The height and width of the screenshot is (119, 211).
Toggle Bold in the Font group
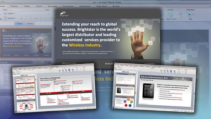(21, 18)
